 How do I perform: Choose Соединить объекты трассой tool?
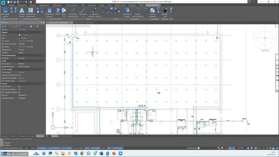(x=95, y=12)
